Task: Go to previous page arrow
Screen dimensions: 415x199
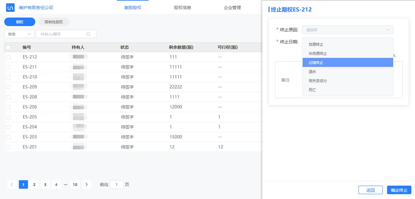Action: [12, 185]
